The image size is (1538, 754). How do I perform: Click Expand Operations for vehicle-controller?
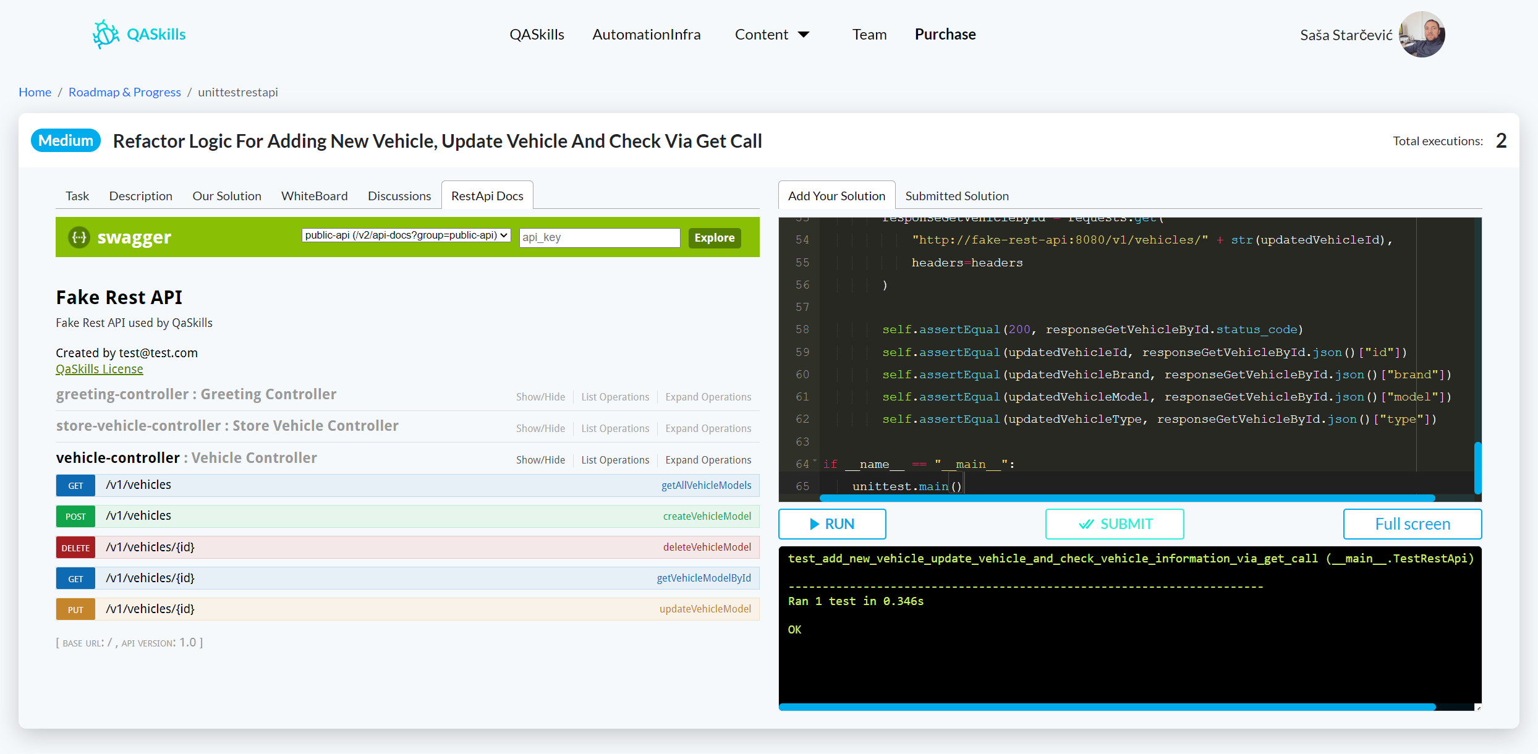pyautogui.click(x=708, y=460)
